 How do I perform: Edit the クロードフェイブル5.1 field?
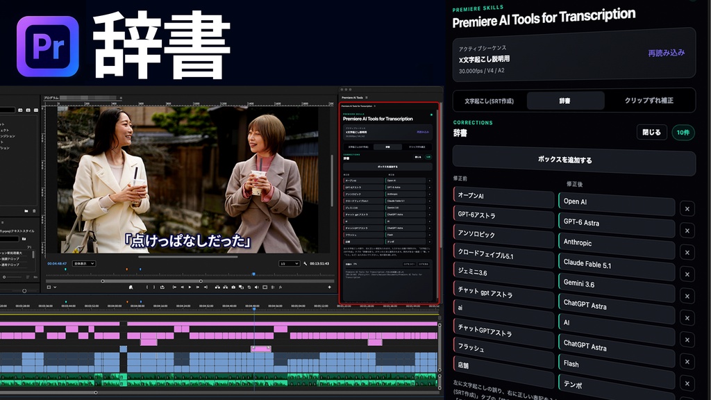point(503,254)
